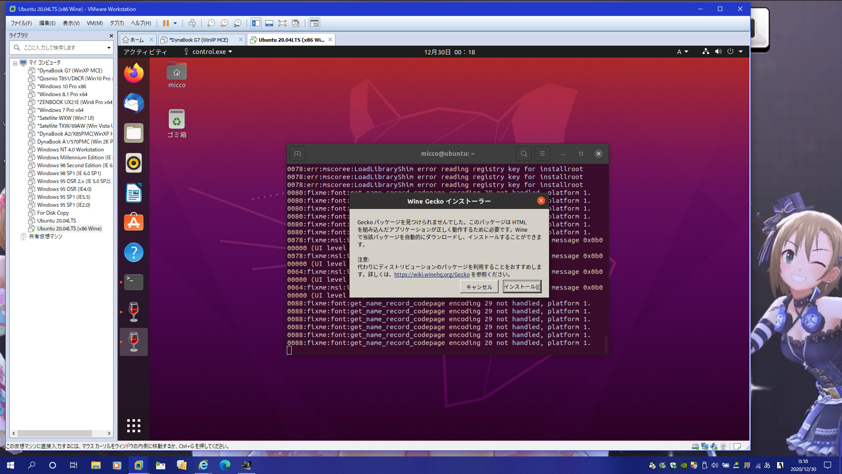Click the terminal search icon

(x=524, y=154)
